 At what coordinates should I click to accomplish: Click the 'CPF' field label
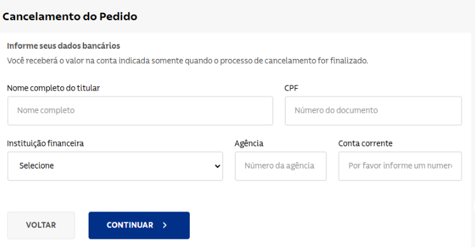point(292,88)
